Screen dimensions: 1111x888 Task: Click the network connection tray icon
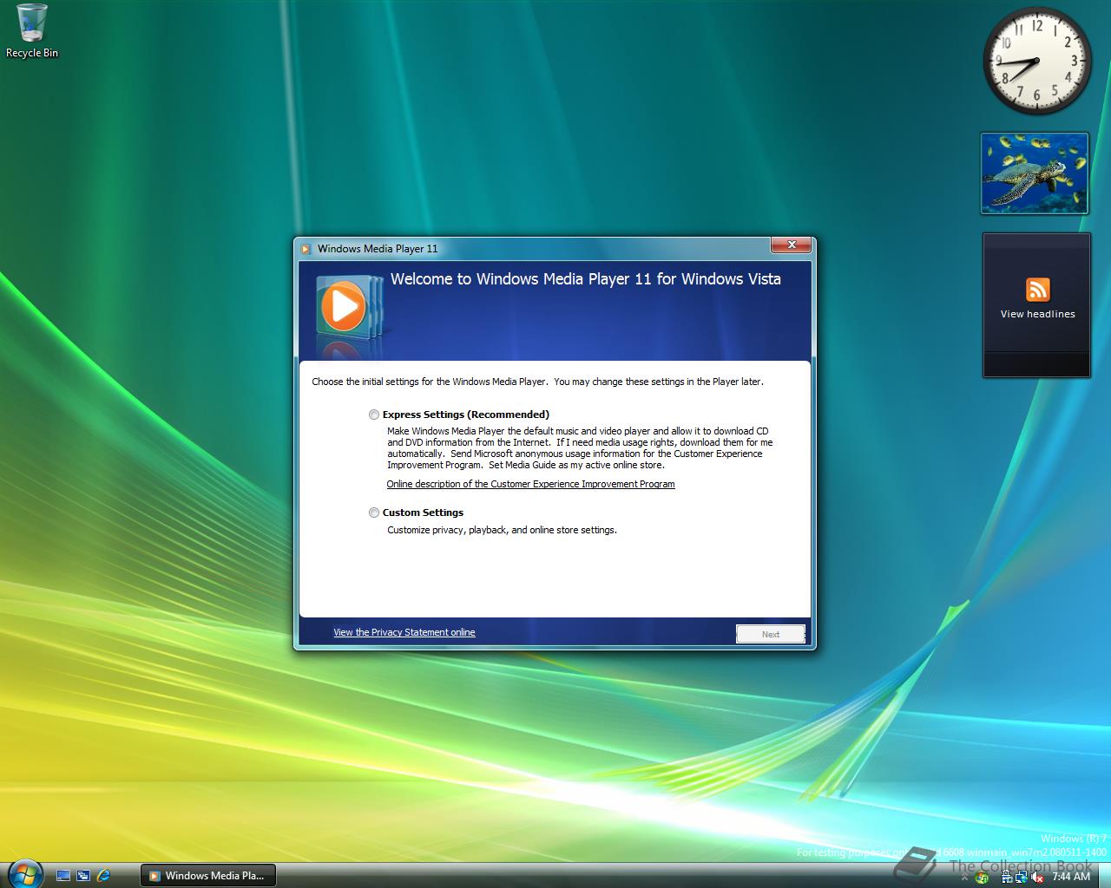click(1022, 878)
